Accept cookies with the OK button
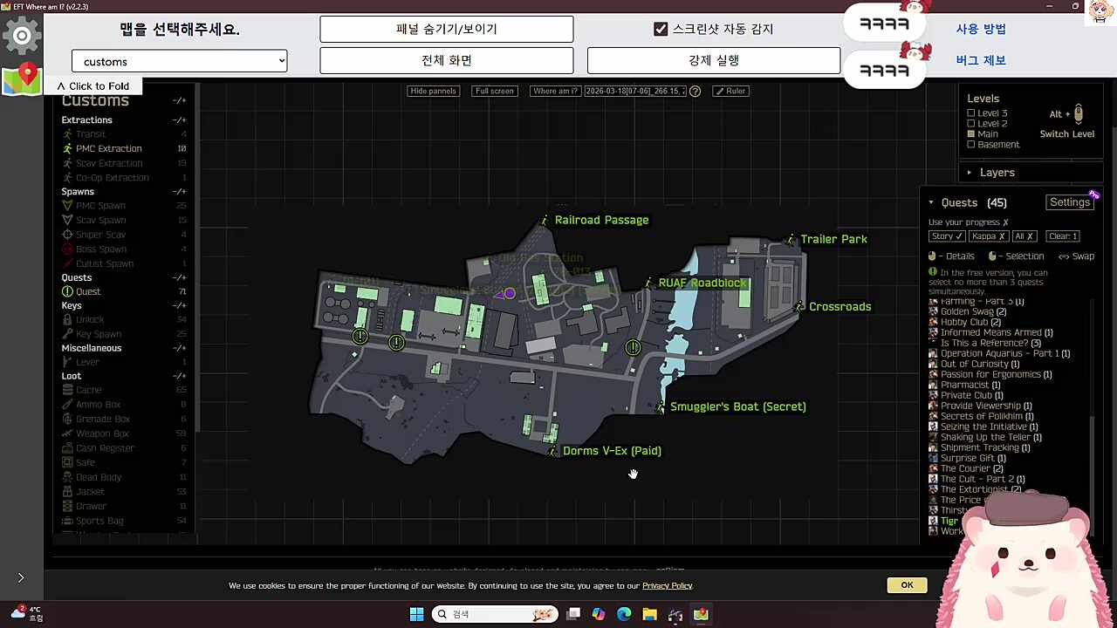This screenshot has width=1117, height=628. [907, 585]
